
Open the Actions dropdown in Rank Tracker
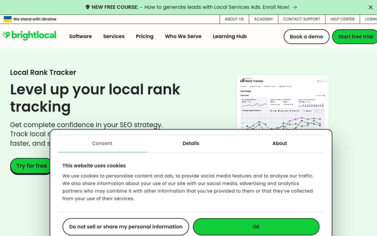click(322, 81)
